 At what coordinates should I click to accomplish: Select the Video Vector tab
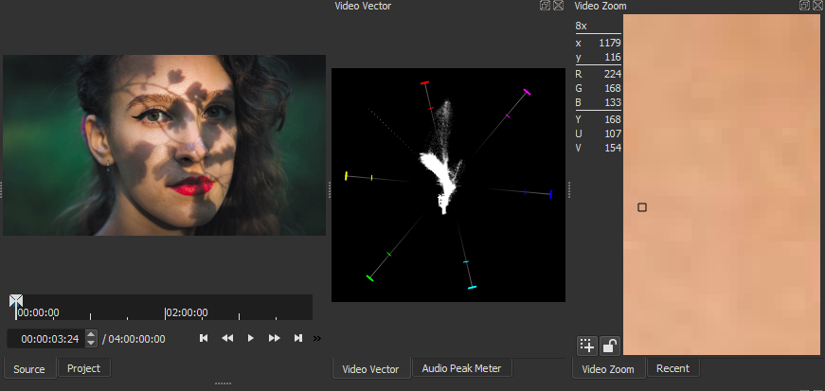(370, 368)
